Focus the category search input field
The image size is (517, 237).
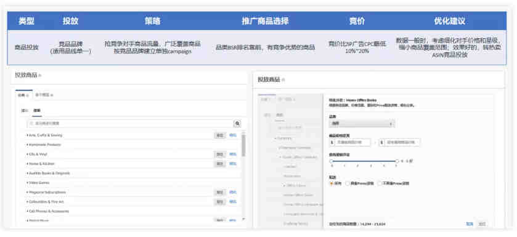coord(130,124)
